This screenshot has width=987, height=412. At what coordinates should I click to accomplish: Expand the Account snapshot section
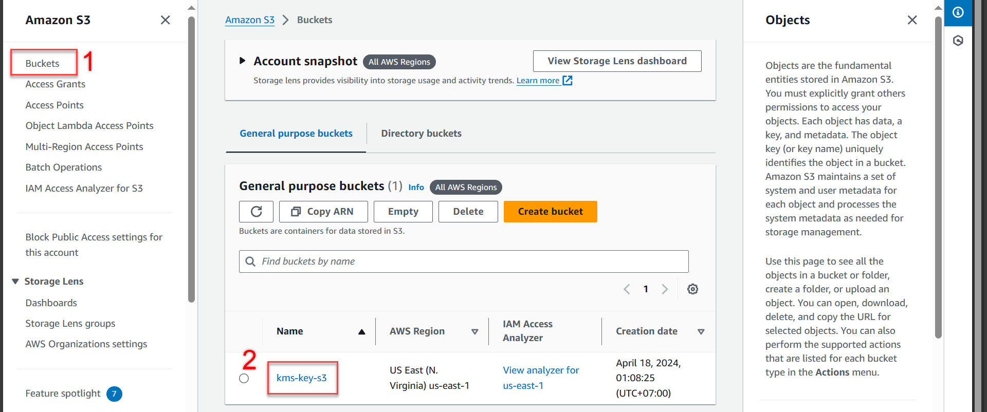click(242, 61)
